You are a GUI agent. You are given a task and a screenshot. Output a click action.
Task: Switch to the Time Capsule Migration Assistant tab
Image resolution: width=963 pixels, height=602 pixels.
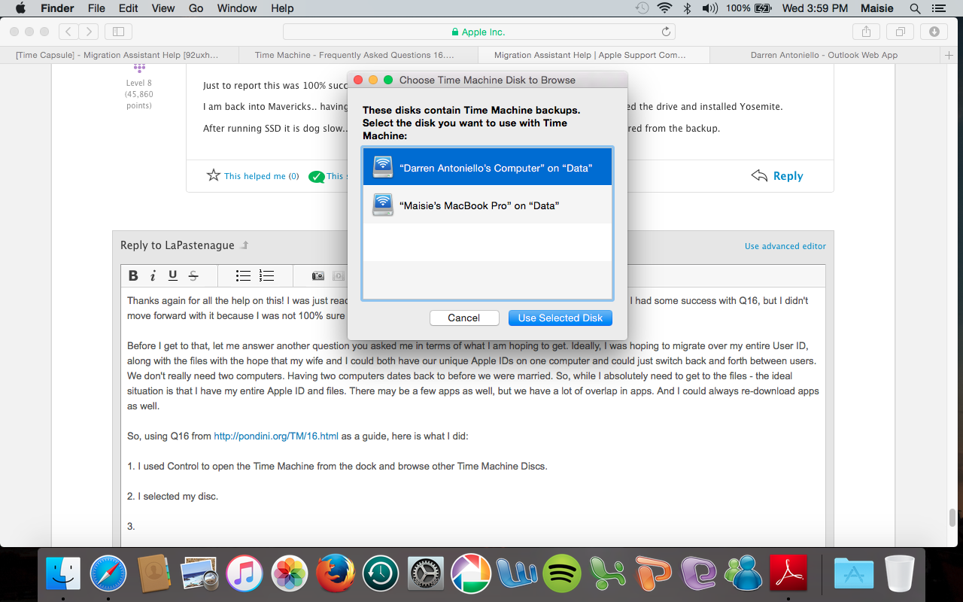tap(117, 55)
